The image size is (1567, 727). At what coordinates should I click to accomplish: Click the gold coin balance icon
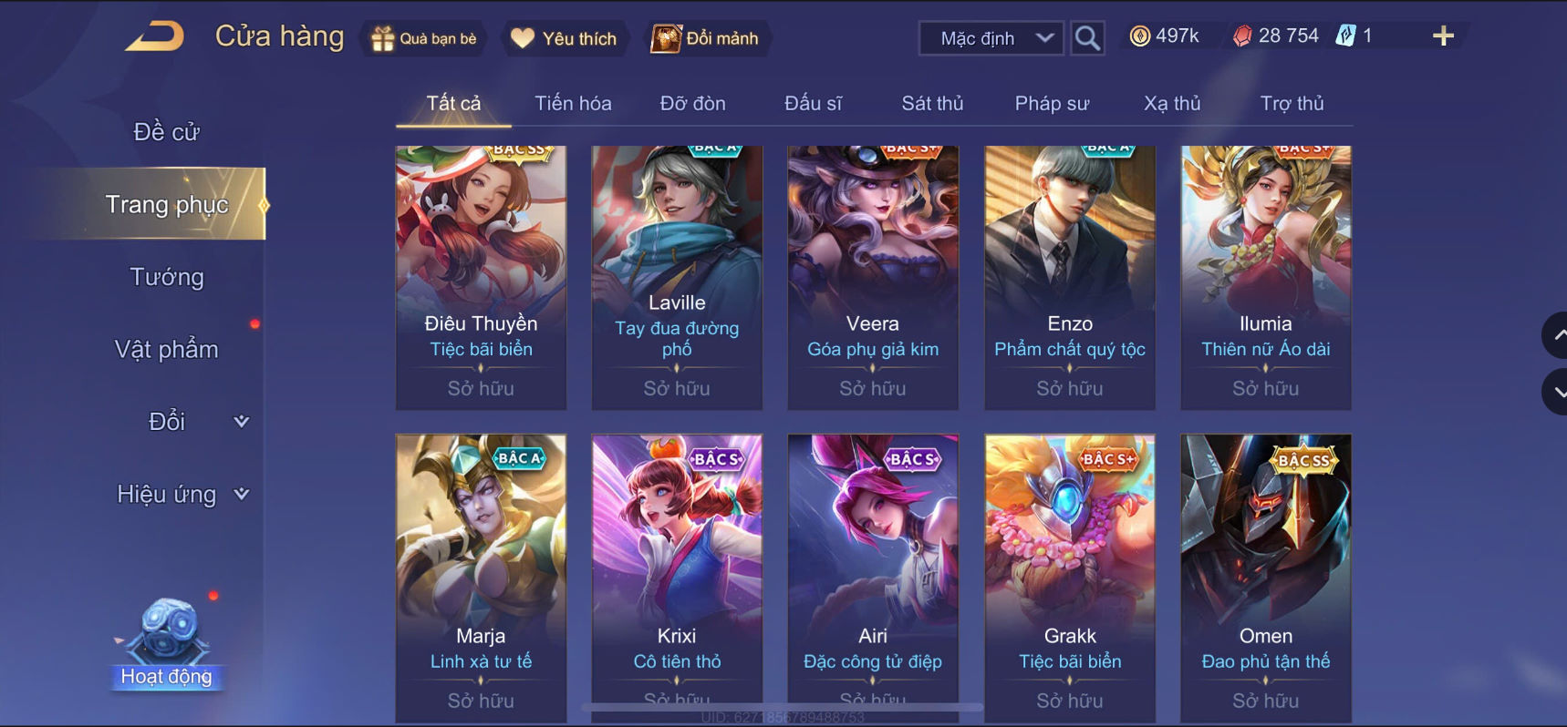pyautogui.click(x=1139, y=36)
